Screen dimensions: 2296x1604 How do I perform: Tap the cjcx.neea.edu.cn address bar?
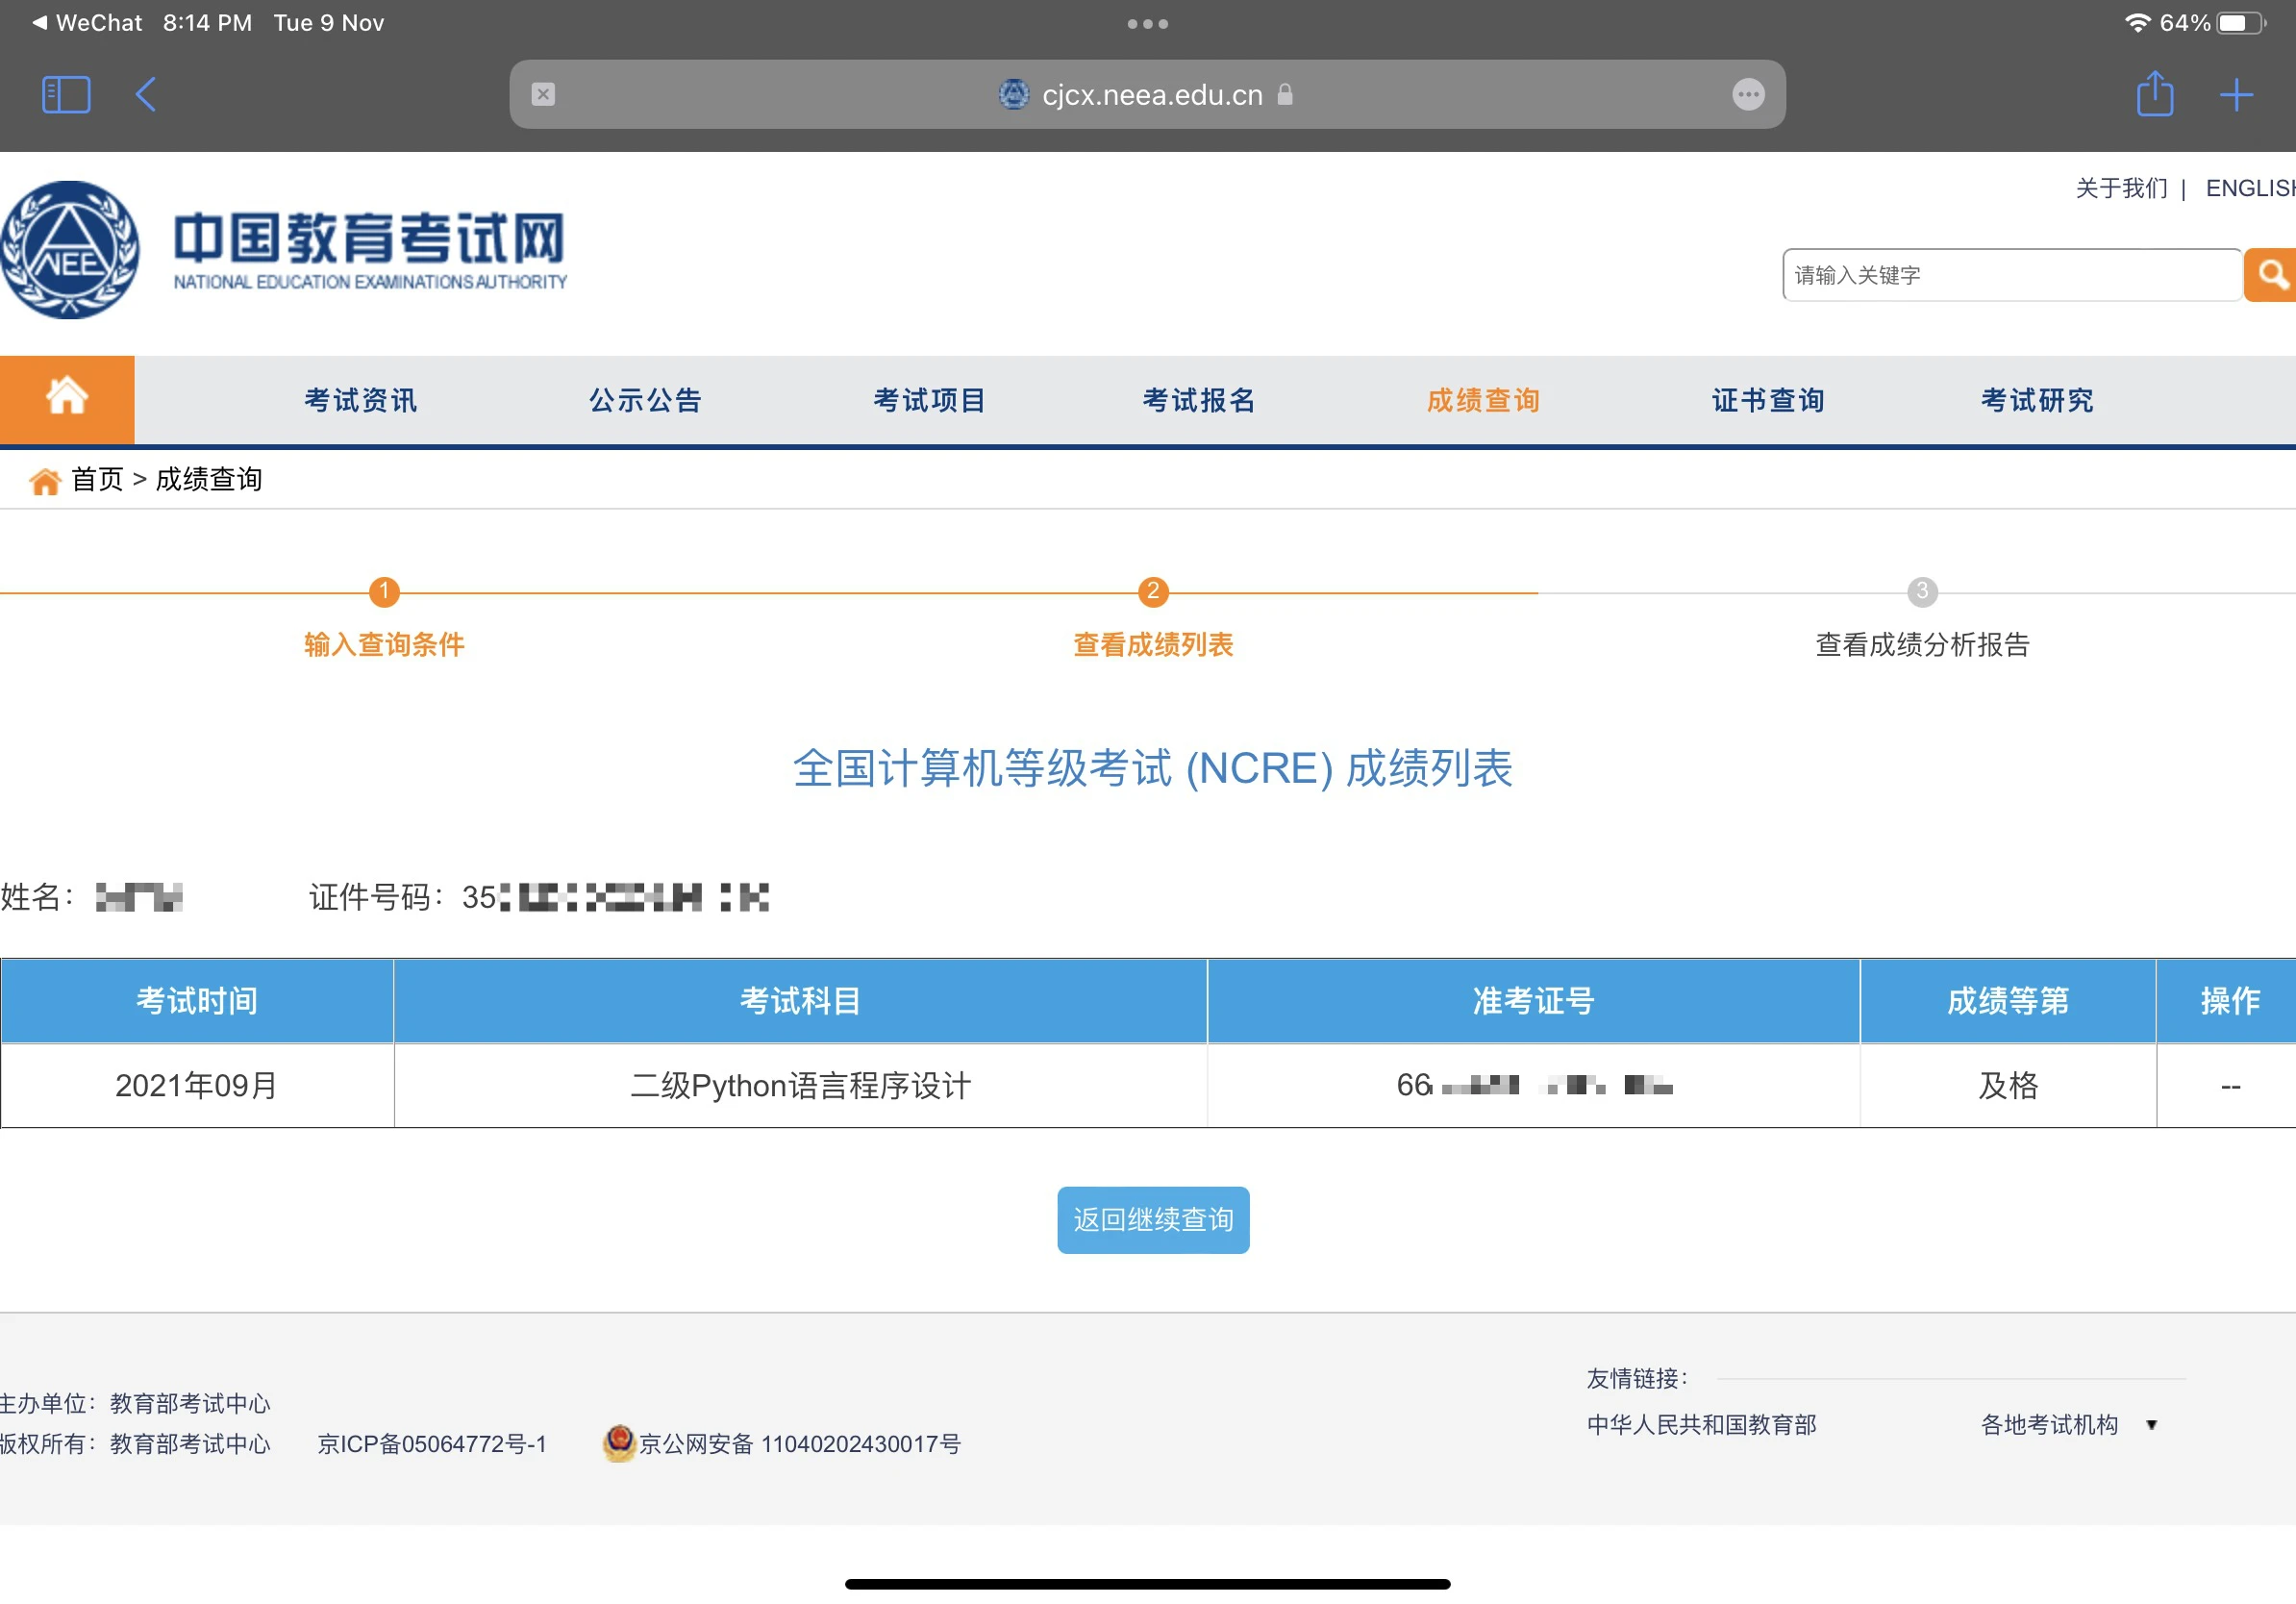1150,94
